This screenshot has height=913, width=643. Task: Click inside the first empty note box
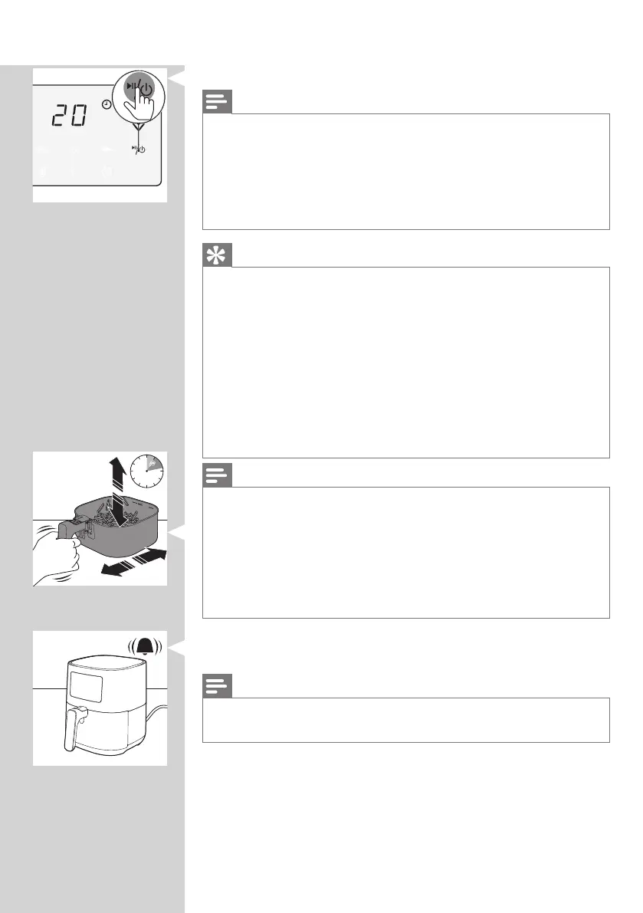(x=405, y=171)
